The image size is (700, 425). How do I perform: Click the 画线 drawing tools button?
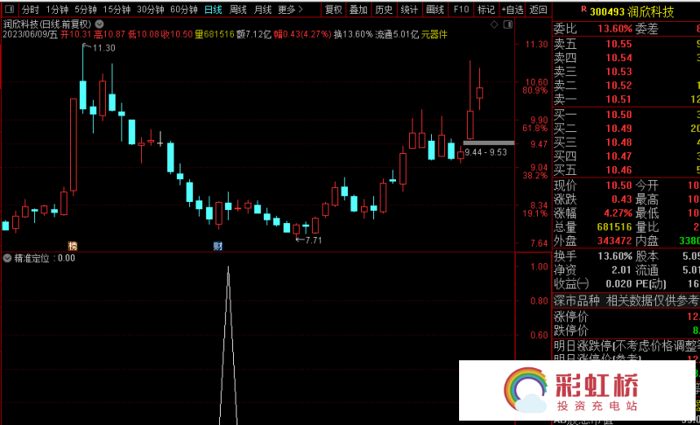(x=435, y=10)
